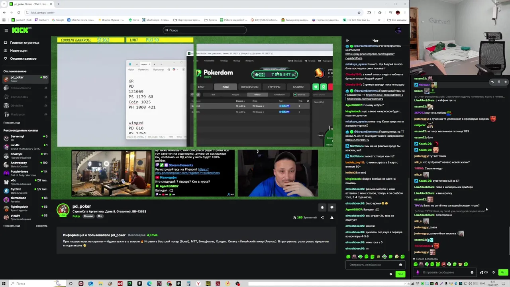The height and width of the screenshot is (287, 510).
Task: Click the Windows Start button
Action: [4, 284]
